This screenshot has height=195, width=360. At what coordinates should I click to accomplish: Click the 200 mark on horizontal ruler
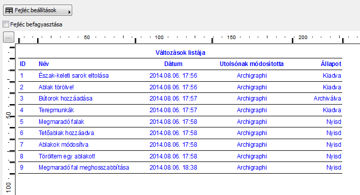(x=303, y=38)
